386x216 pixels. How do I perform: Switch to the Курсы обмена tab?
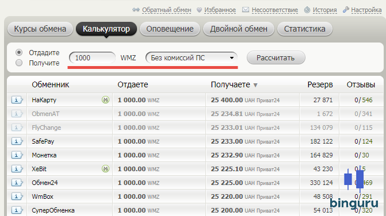(x=40, y=29)
